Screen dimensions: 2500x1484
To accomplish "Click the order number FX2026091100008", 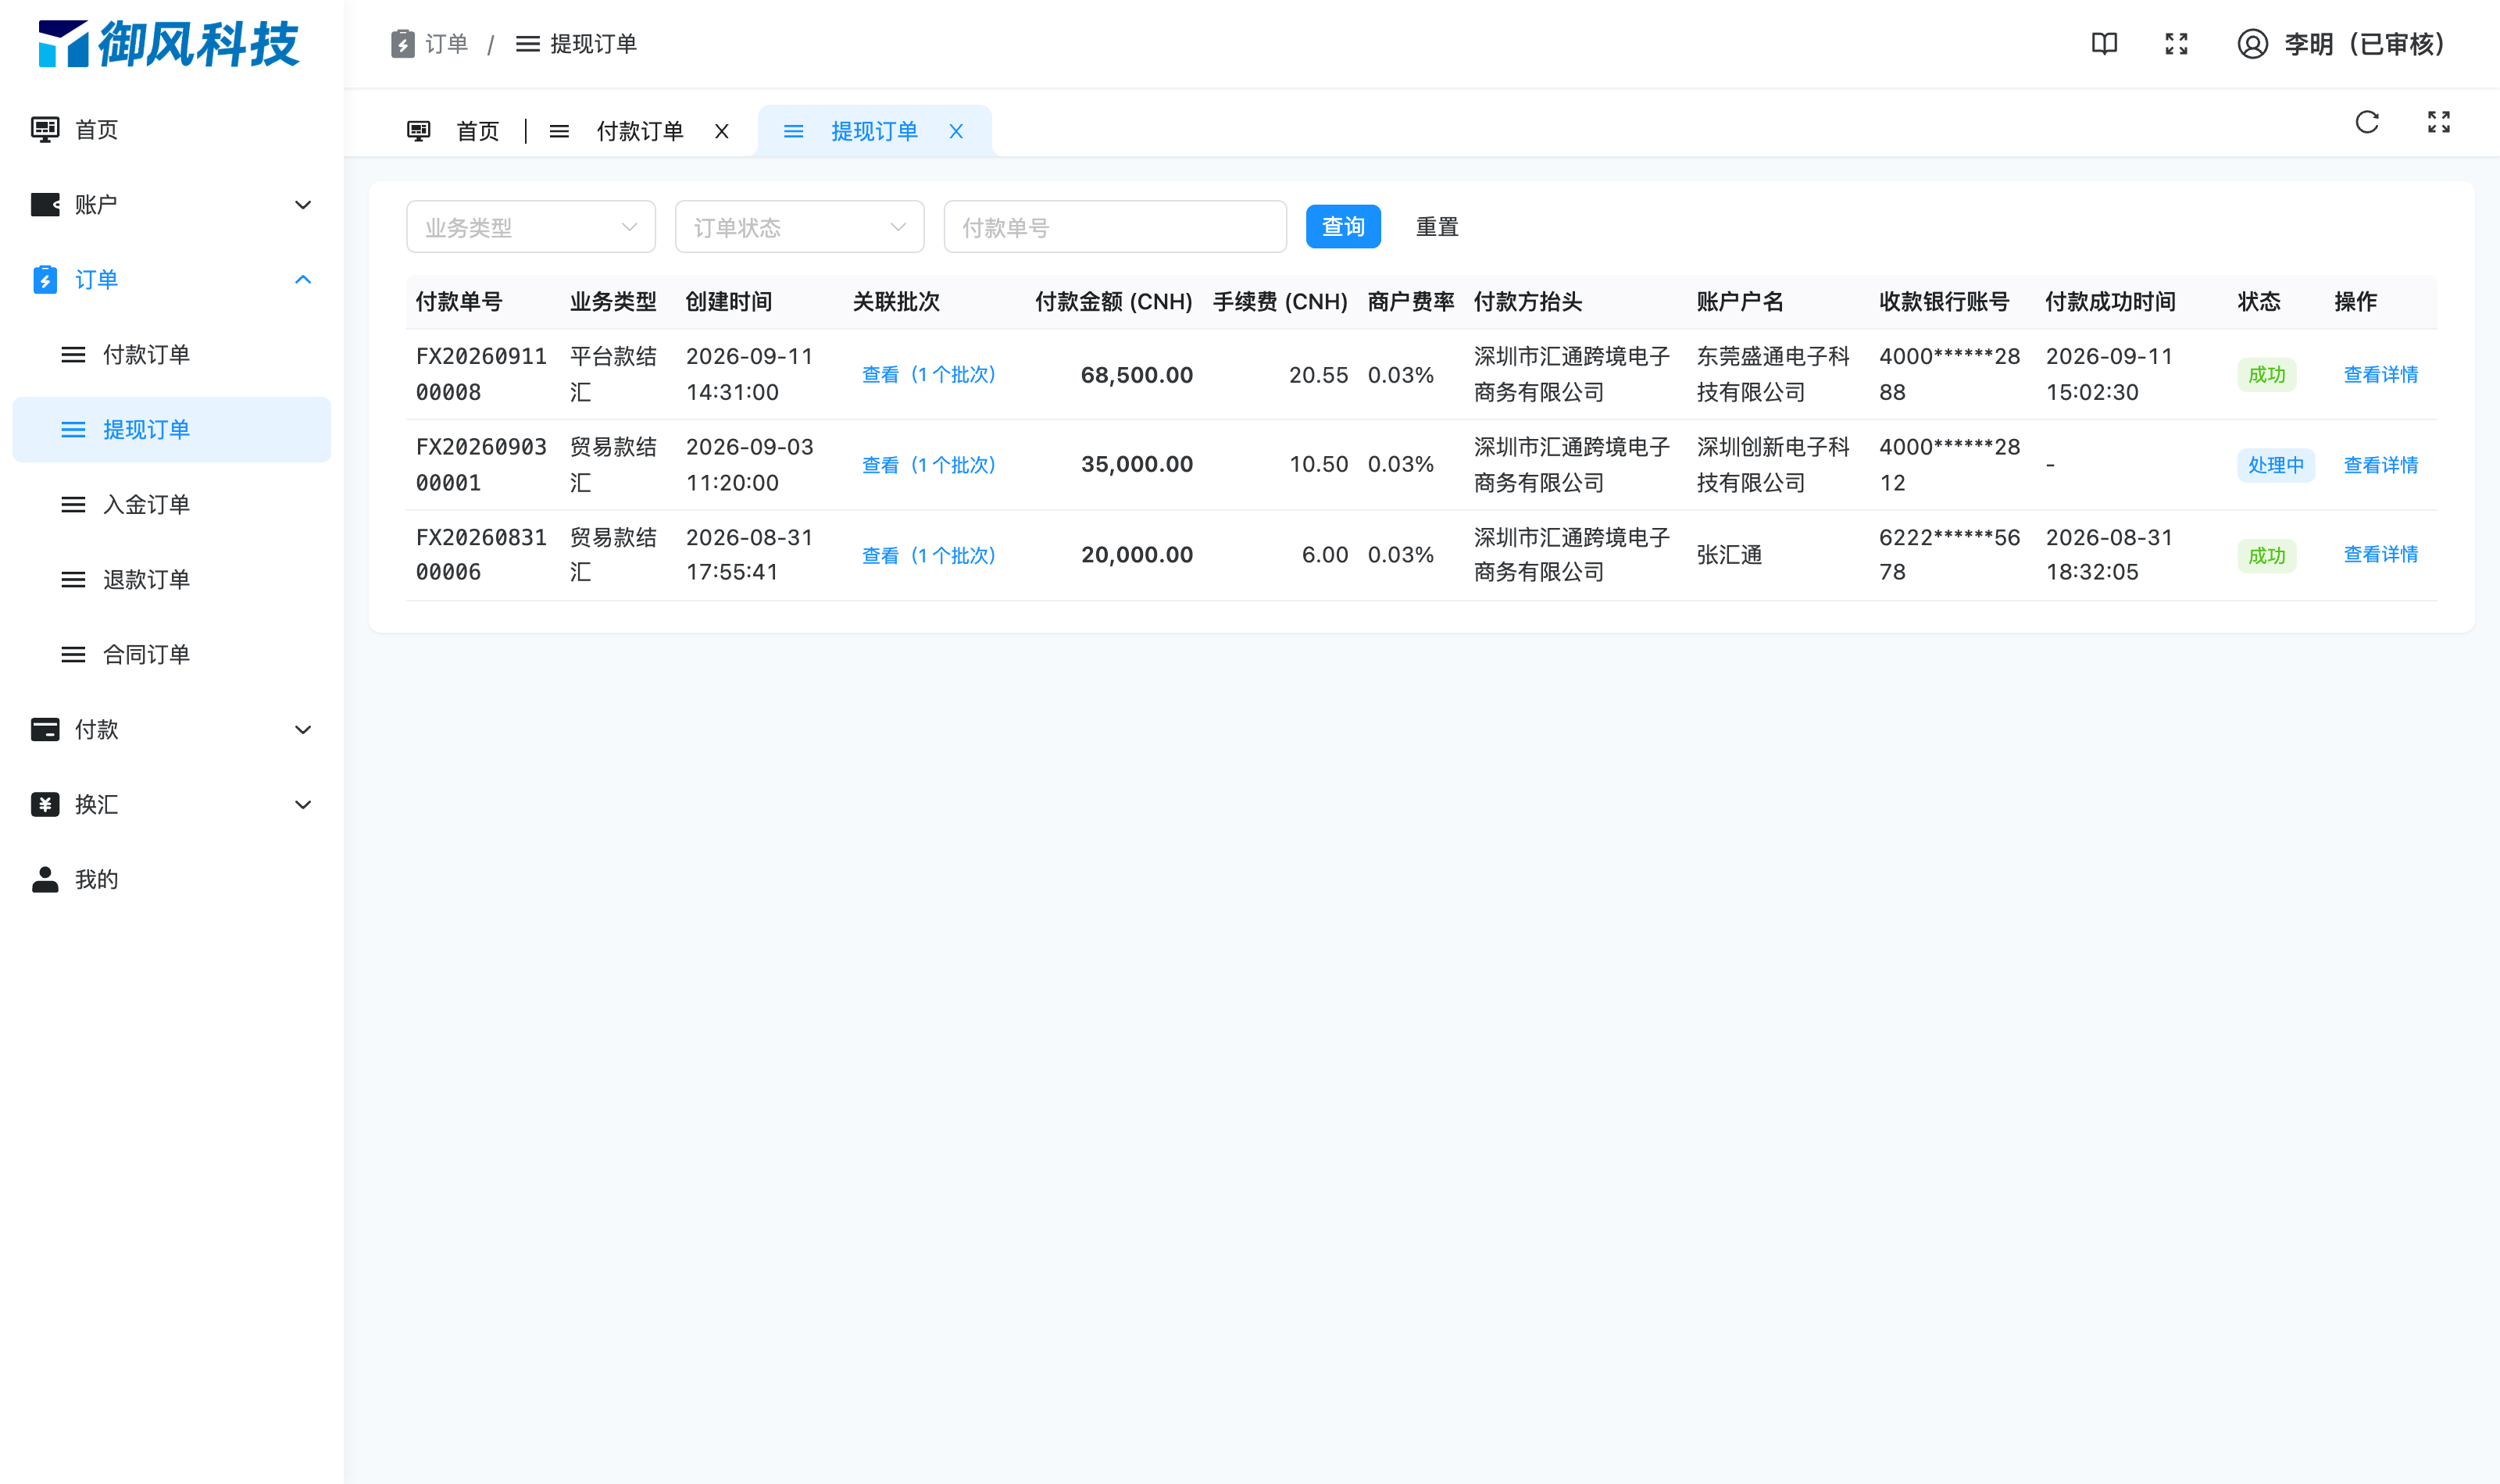I will (481, 374).
